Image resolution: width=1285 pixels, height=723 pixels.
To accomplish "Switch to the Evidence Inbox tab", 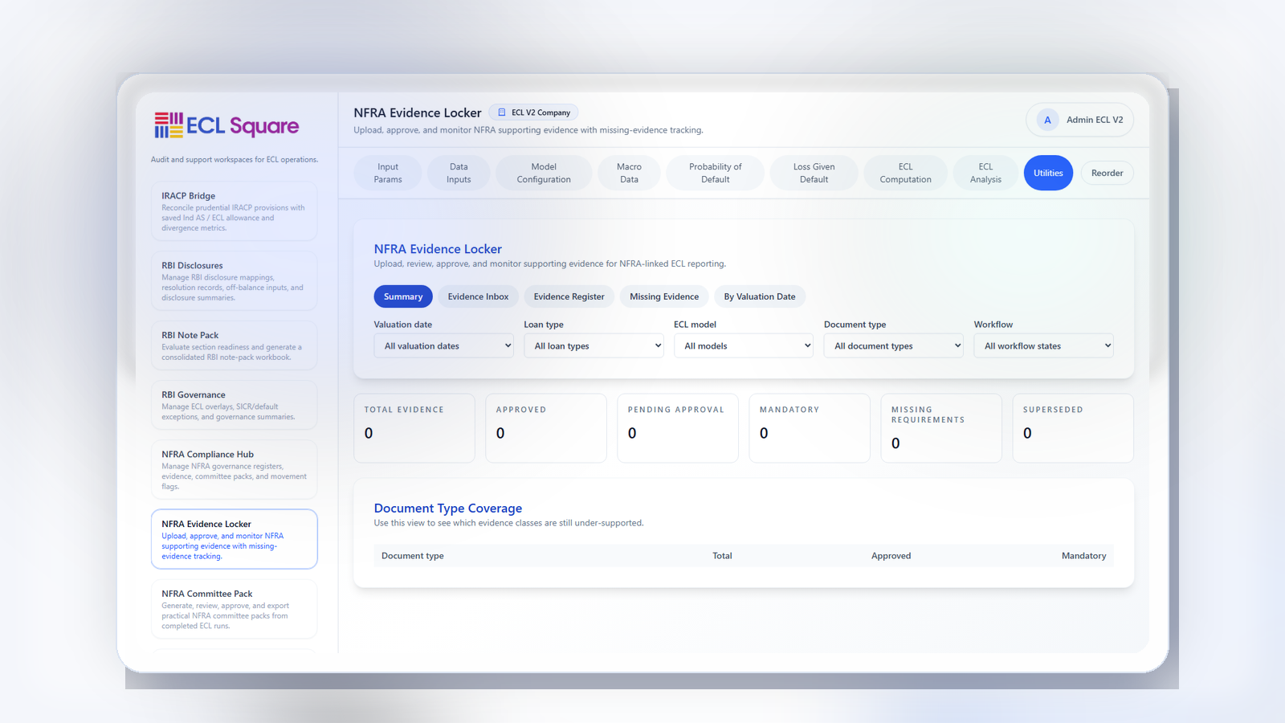I will (x=478, y=296).
